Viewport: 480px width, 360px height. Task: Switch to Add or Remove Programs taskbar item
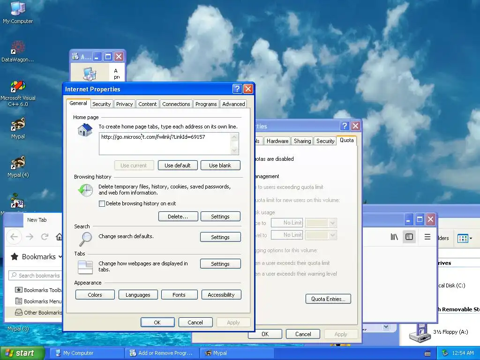(x=162, y=353)
